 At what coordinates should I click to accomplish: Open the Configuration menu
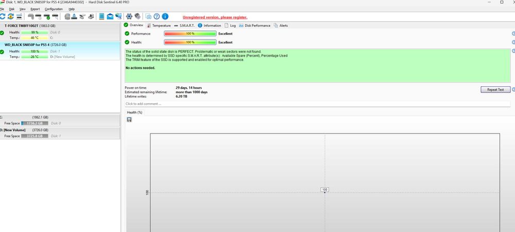[54, 9]
